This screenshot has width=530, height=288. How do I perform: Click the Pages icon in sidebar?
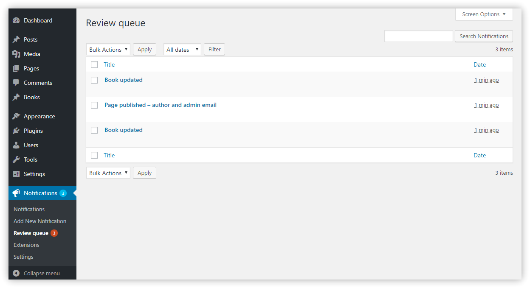16,68
